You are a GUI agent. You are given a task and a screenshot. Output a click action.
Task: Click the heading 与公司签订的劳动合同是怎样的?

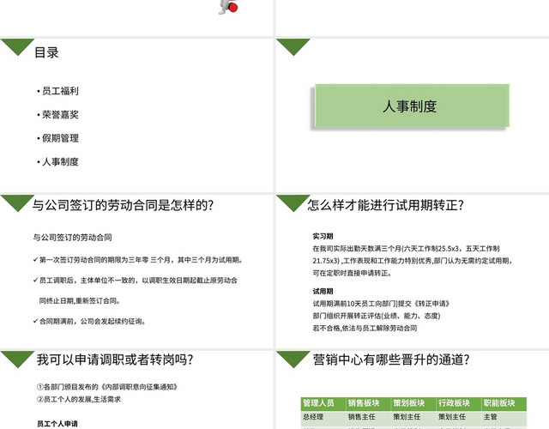tap(123, 205)
